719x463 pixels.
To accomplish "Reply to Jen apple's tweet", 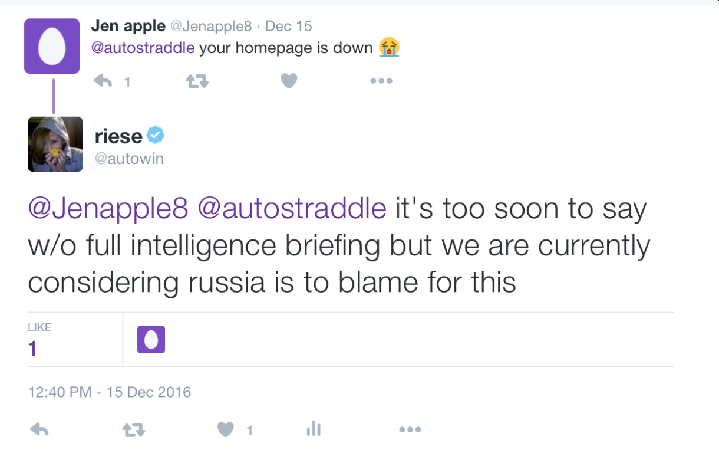I will pyautogui.click(x=103, y=81).
